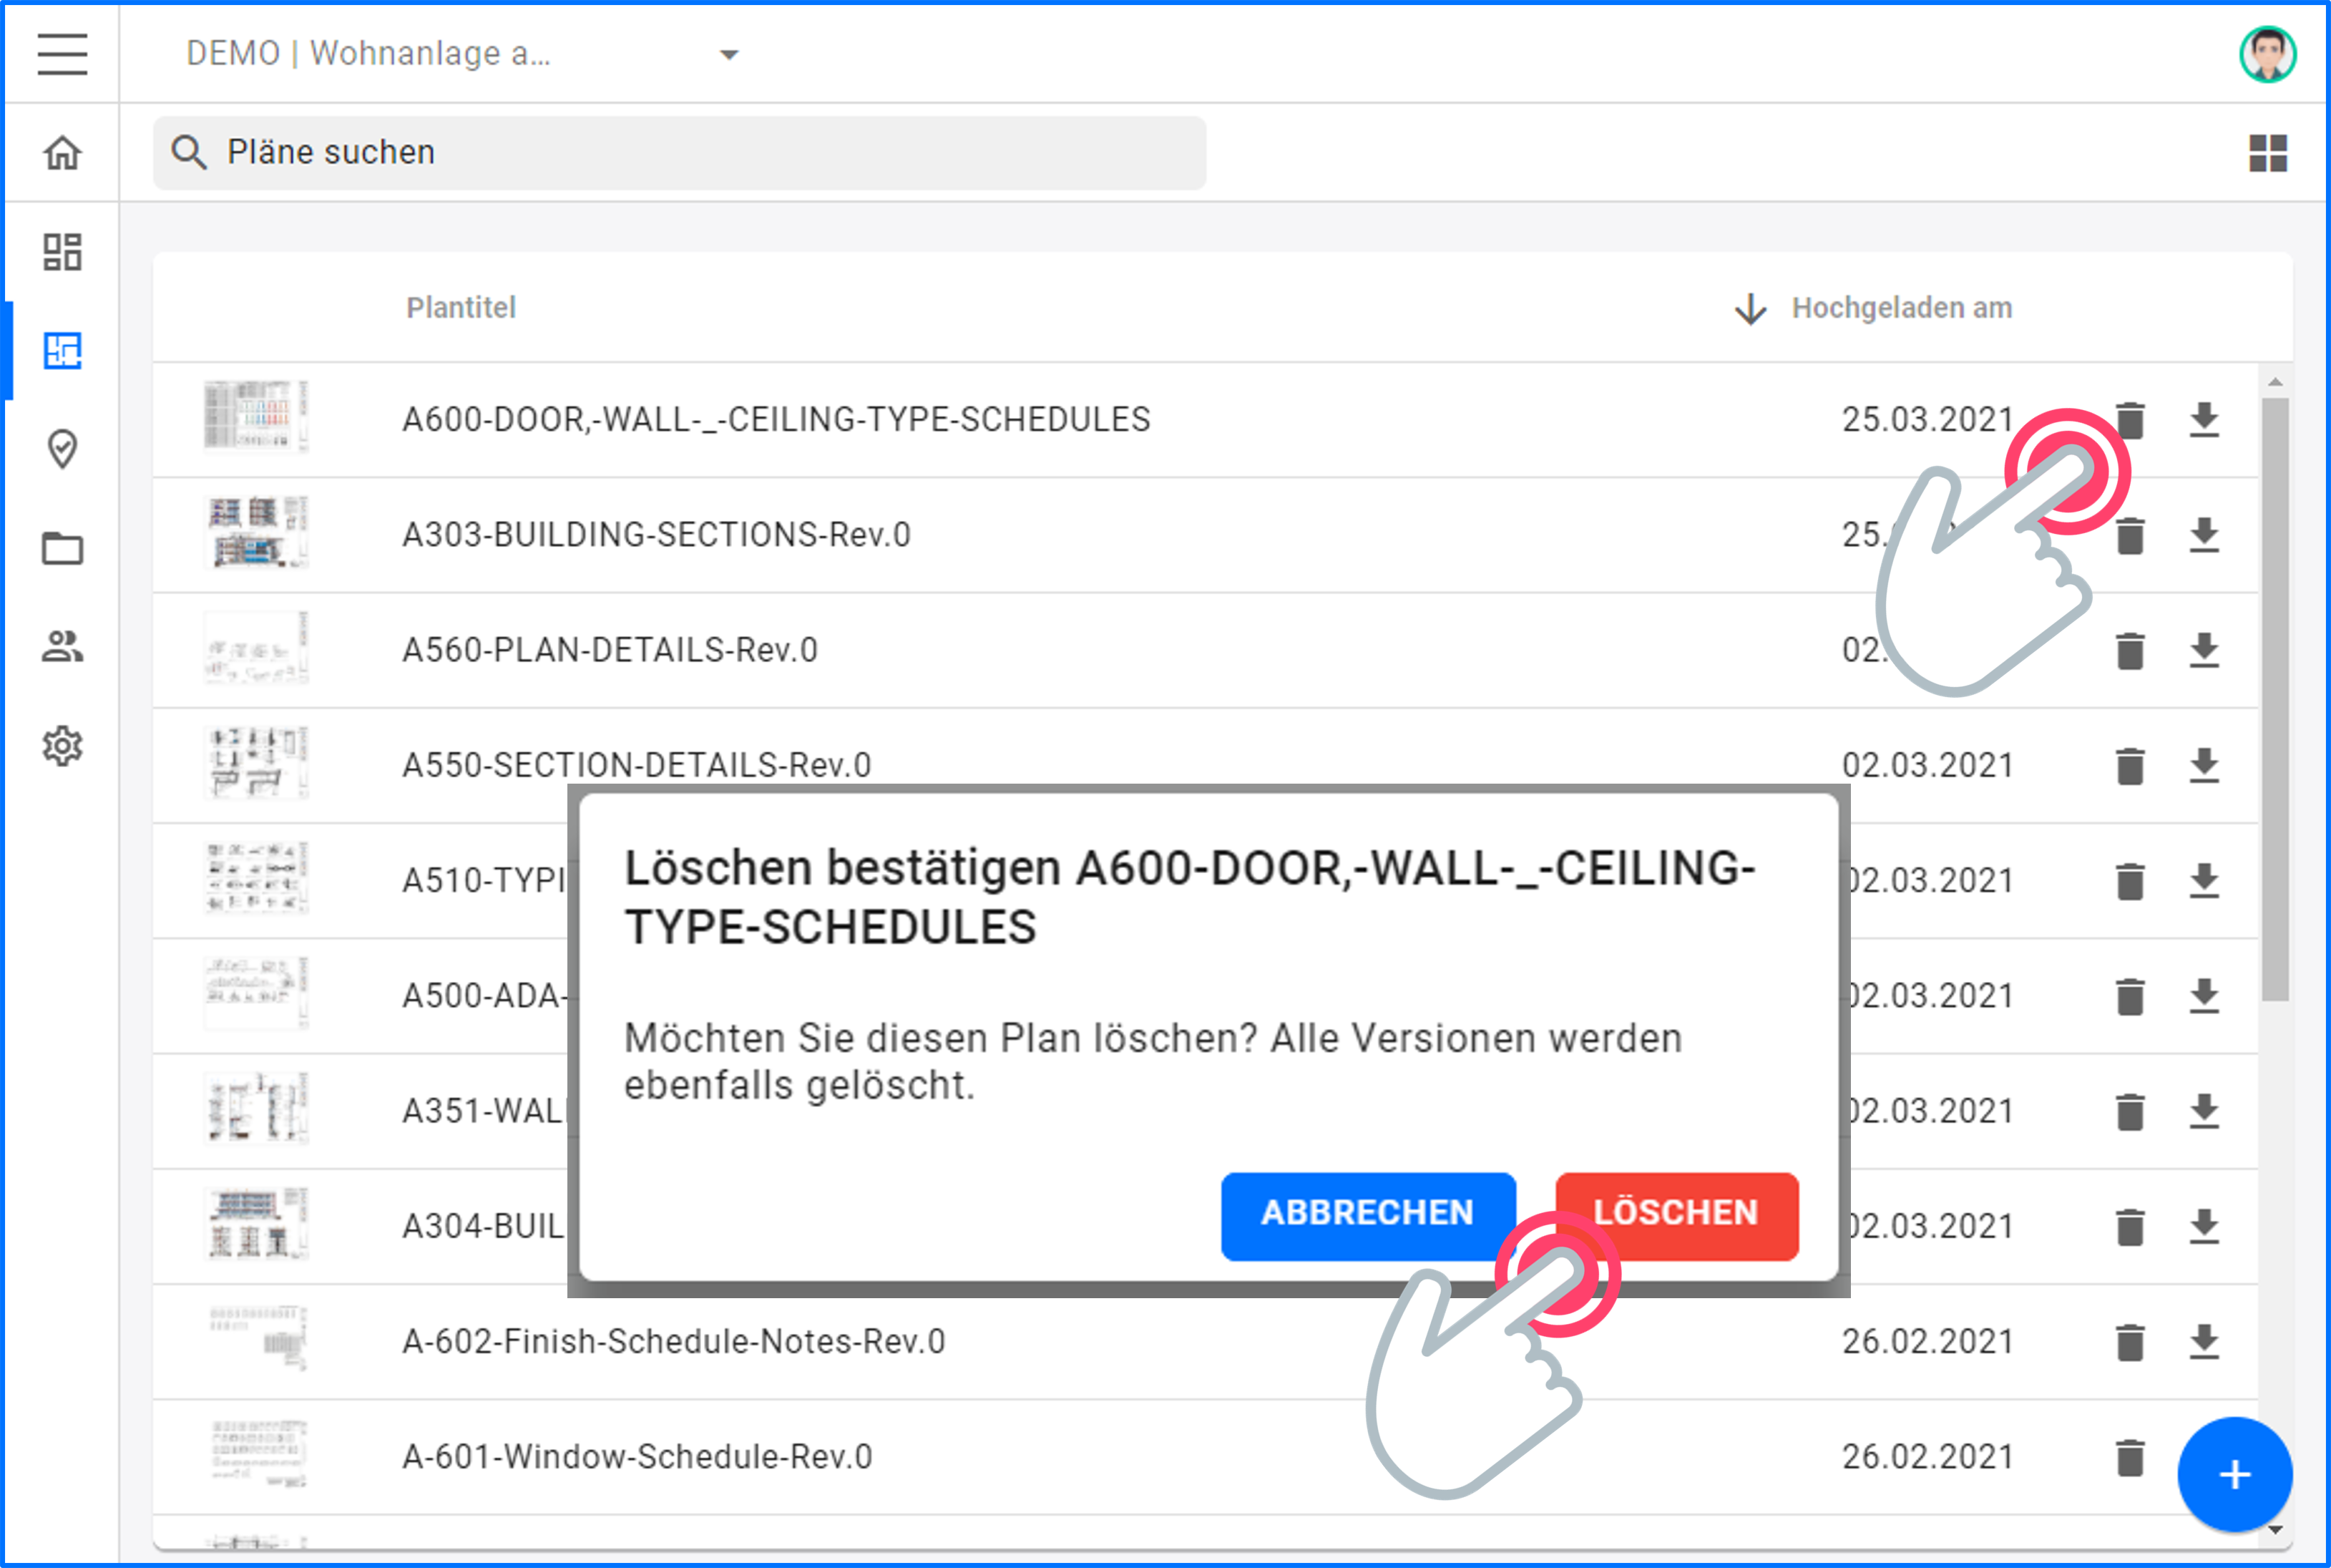The width and height of the screenshot is (2331, 1568).
Task: Open the team members sidebar icon
Action: click(x=62, y=647)
